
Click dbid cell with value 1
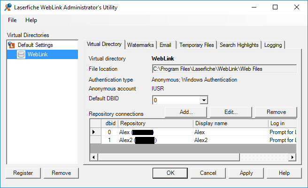tap(109, 140)
